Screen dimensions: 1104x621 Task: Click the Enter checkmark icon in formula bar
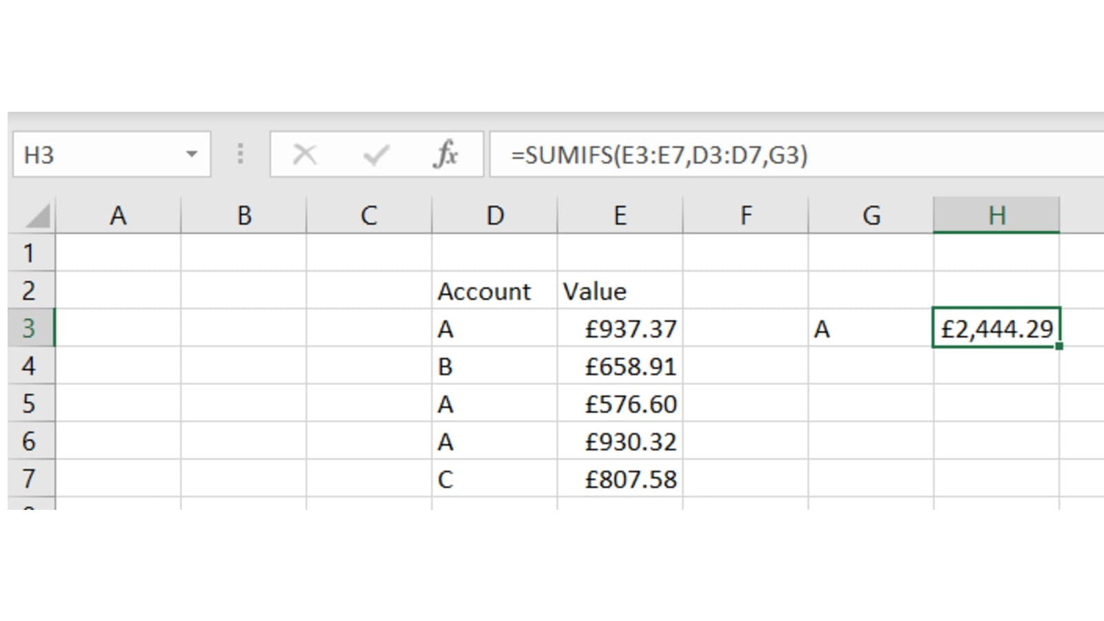click(x=376, y=155)
